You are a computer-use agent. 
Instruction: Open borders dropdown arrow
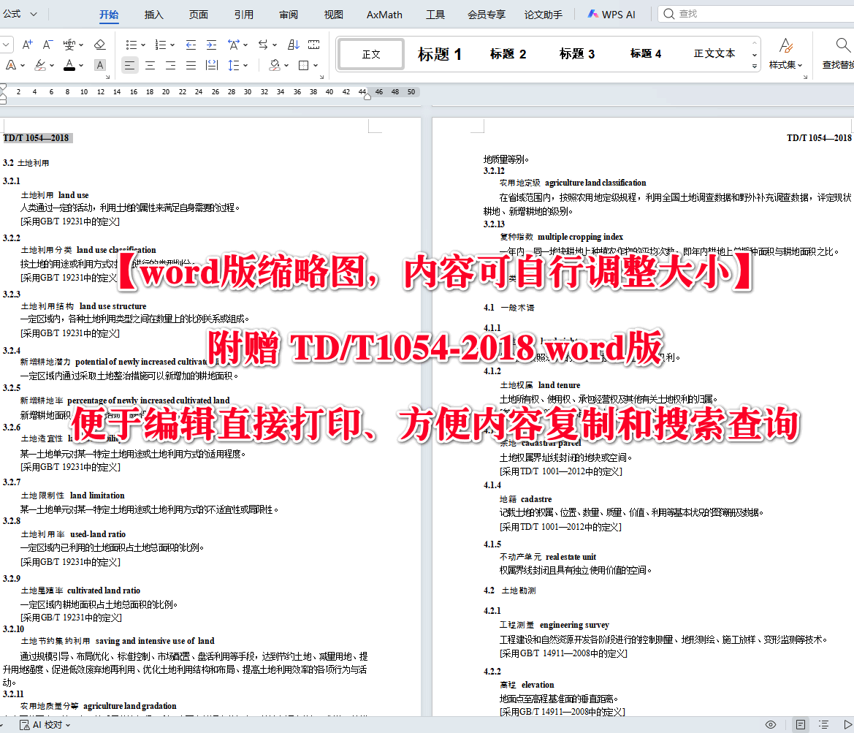(x=316, y=65)
